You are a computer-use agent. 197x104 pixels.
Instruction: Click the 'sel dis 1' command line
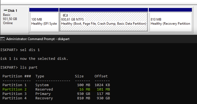point(20,50)
